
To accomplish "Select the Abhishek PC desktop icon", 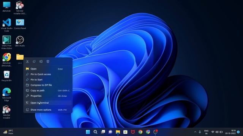I will pyautogui.click(x=6, y=6).
